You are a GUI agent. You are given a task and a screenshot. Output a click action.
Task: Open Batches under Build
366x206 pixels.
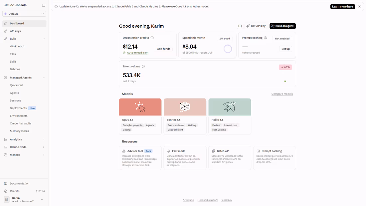point(15,69)
